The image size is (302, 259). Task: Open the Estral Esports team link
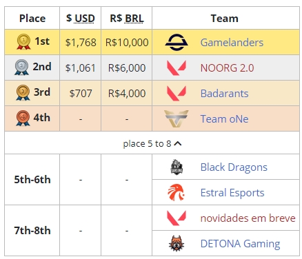click(x=232, y=193)
